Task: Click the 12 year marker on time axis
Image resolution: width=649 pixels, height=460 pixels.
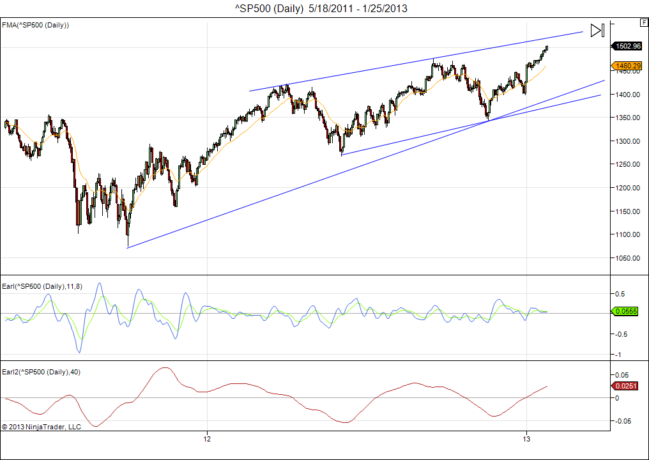Action: (207, 440)
